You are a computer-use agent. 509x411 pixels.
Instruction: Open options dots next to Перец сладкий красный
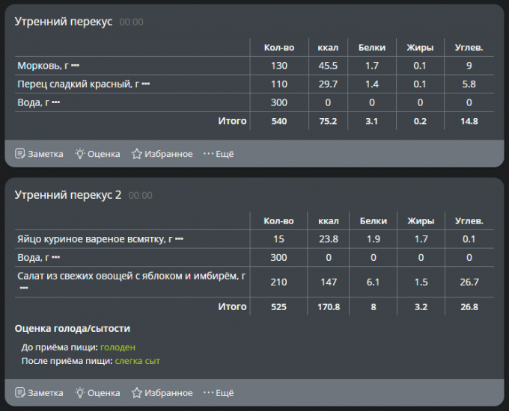pos(146,84)
